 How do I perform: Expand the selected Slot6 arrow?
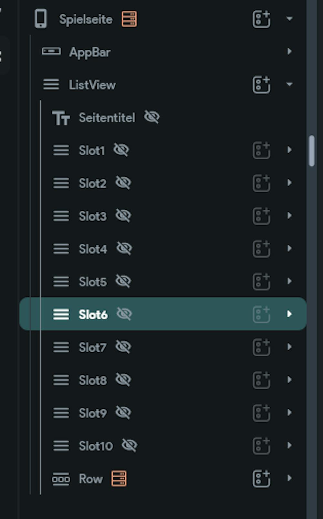(289, 314)
